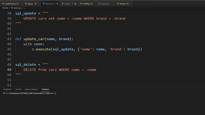
Task: Click the demo.py breadcrumb item
Action: (x=17, y=8)
